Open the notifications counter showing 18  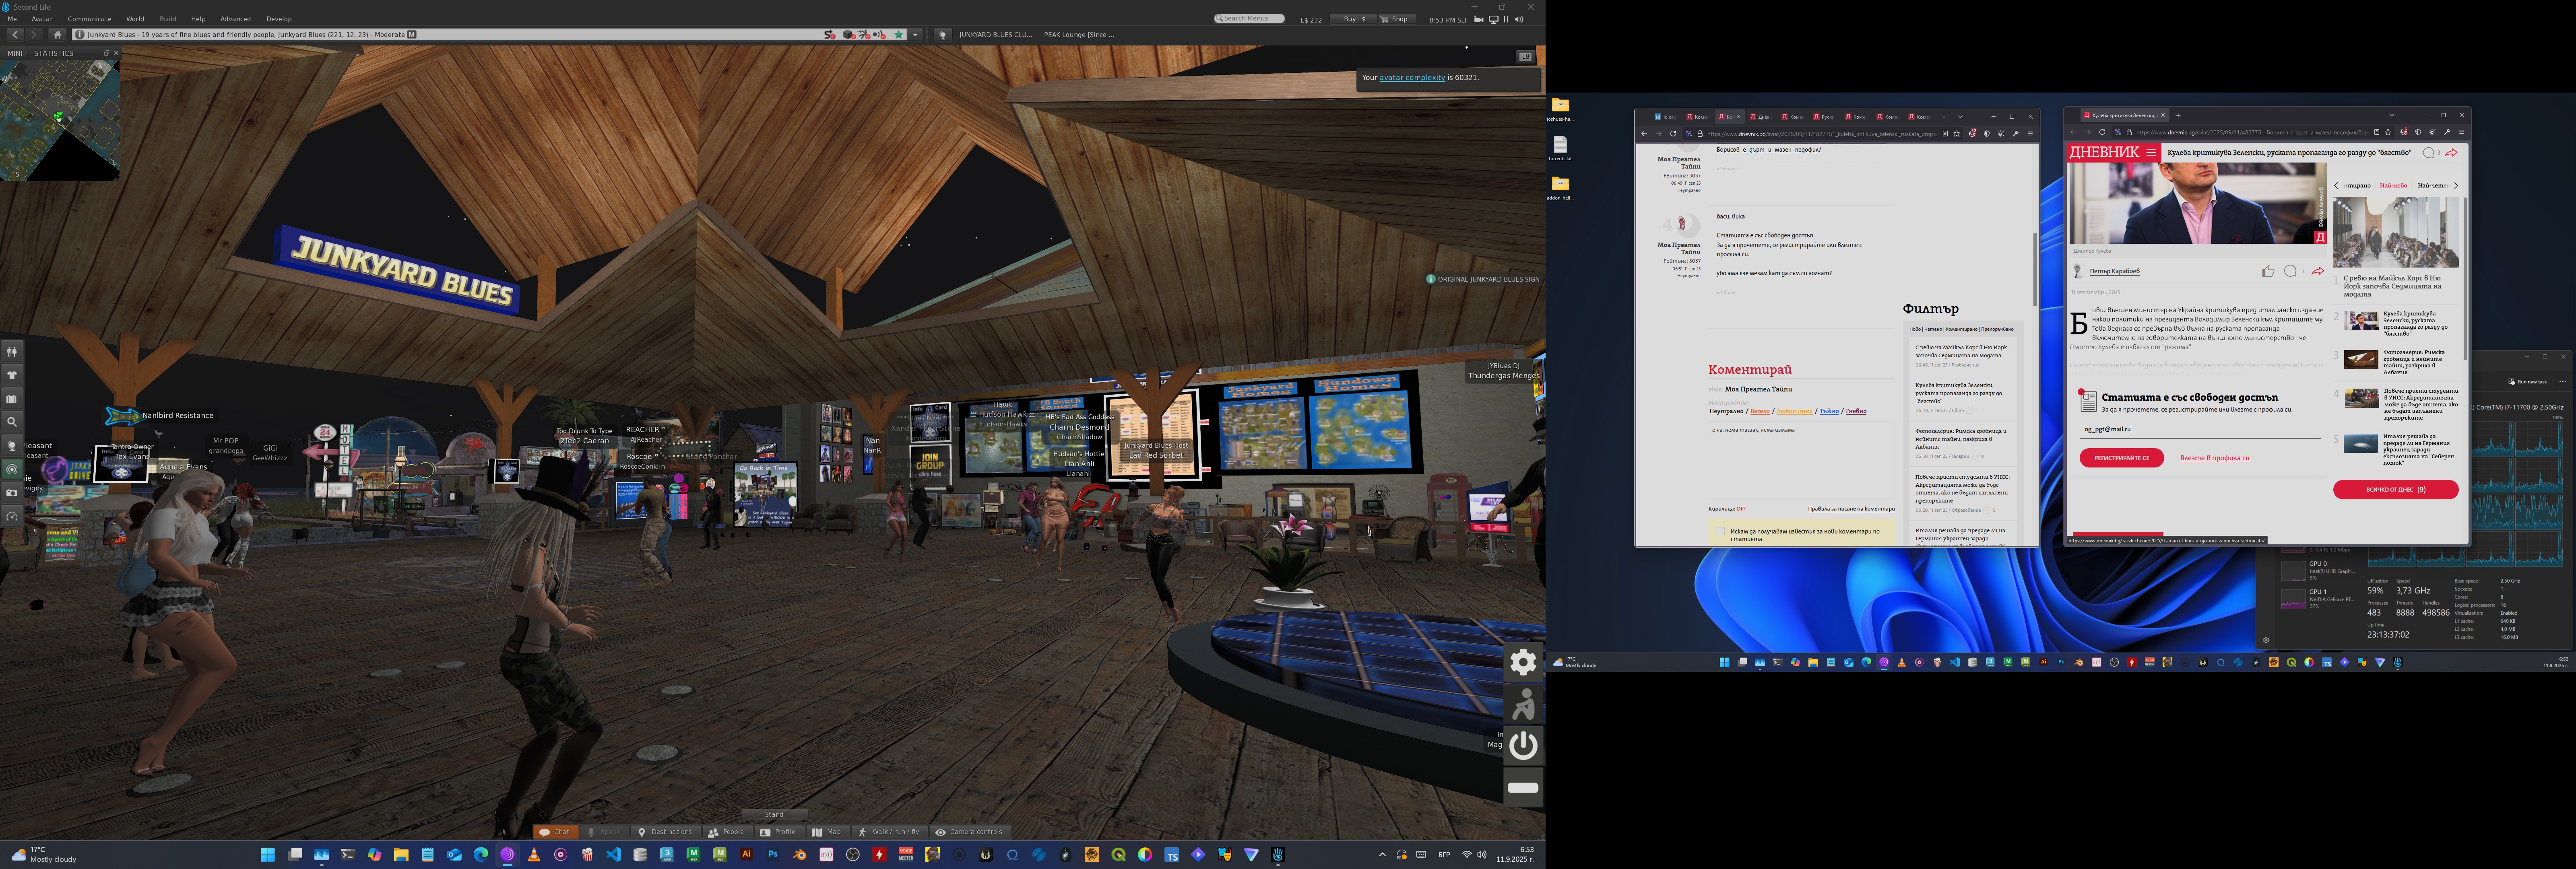coord(1525,57)
